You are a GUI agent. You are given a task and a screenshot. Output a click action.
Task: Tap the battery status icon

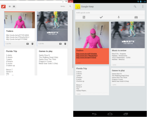[x=141, y=2]
